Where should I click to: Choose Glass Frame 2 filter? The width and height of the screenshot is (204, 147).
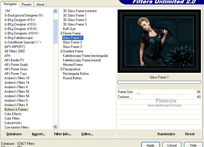coord(72,42)
